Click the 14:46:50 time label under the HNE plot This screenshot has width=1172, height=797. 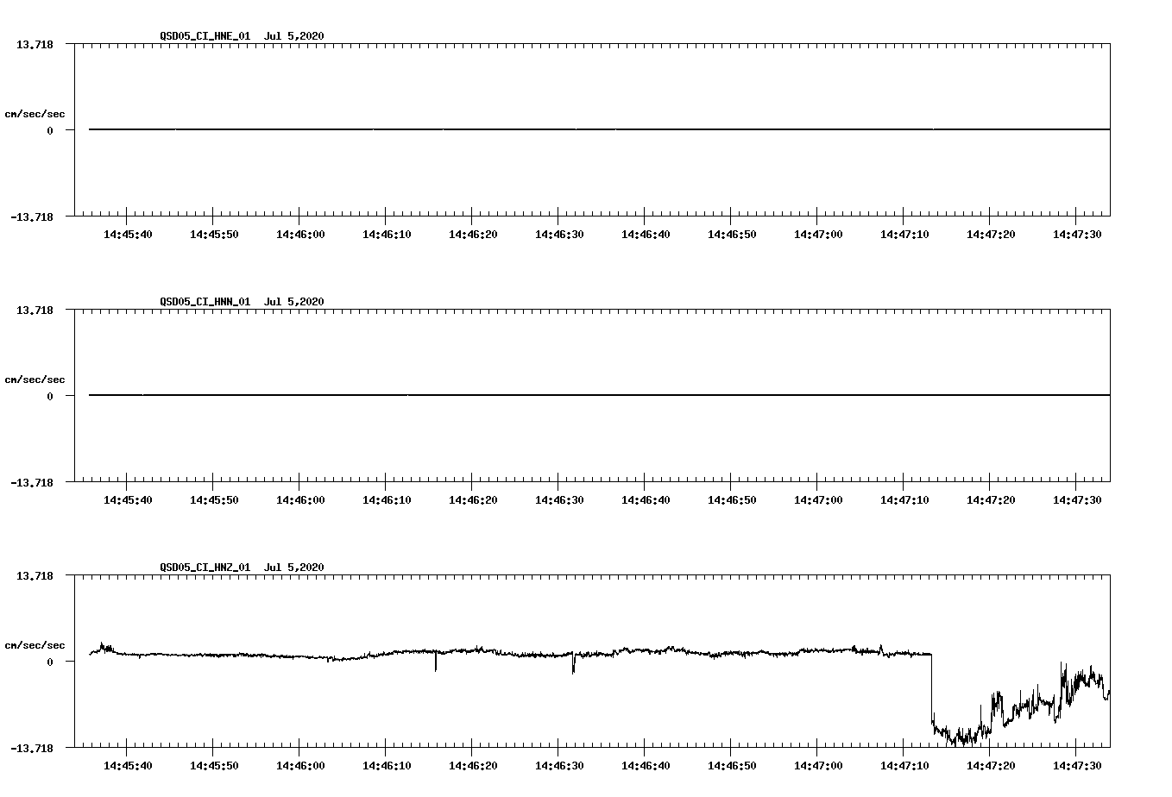point(732,234)
